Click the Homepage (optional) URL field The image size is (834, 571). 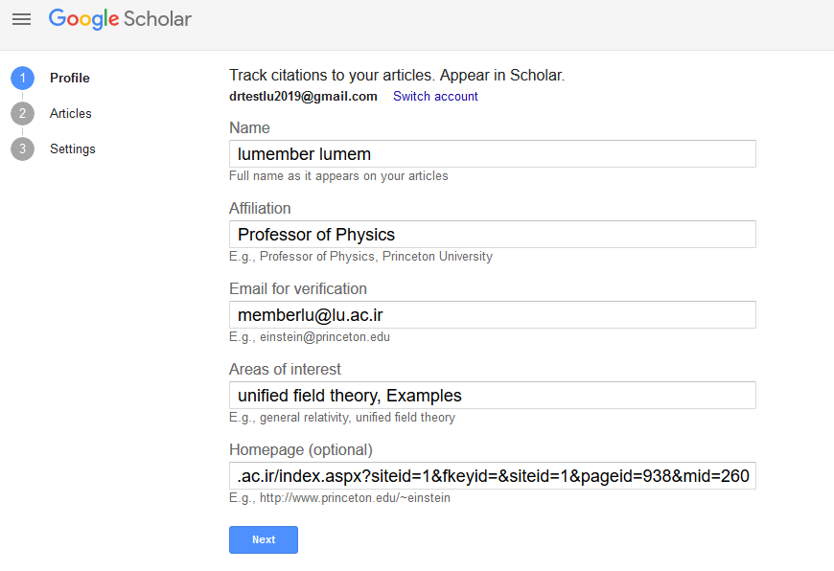pyautogui.click(x=493, y=476)
